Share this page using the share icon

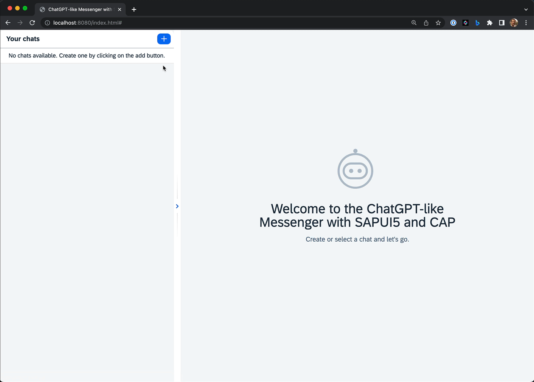426,23
